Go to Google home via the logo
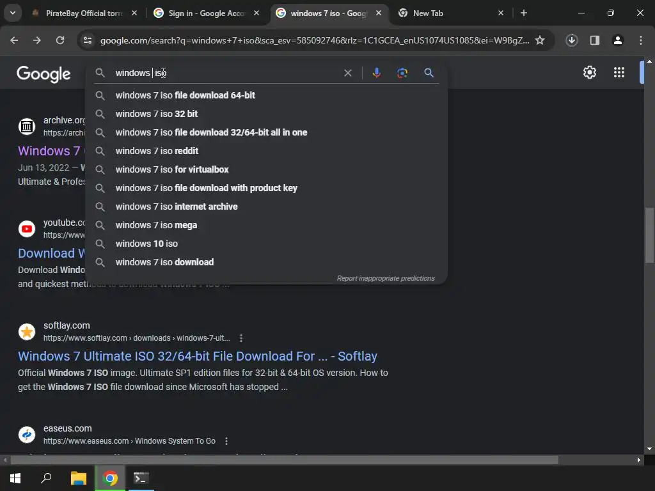 [x=44, y=74]
